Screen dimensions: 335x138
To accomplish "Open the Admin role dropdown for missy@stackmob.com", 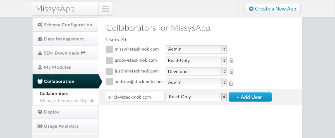I will click(x=196, y=49).
